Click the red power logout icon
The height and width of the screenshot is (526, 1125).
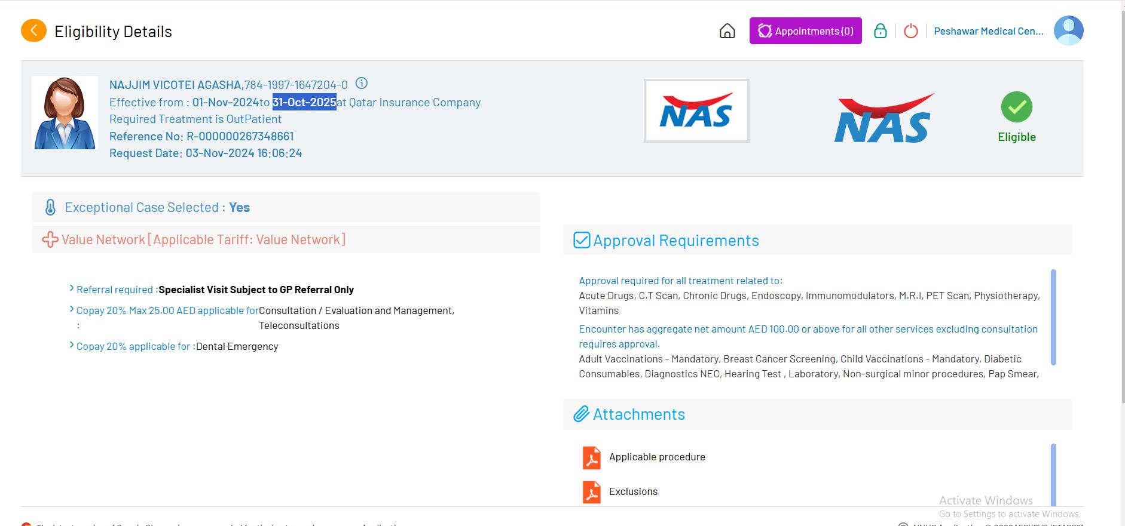(910, 31)
